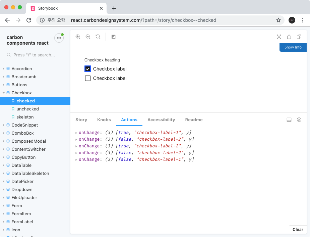Viewport: 310px width, 237px height.
Task: Click the unchecked story bookmark icon
Action: click(13, 109)
